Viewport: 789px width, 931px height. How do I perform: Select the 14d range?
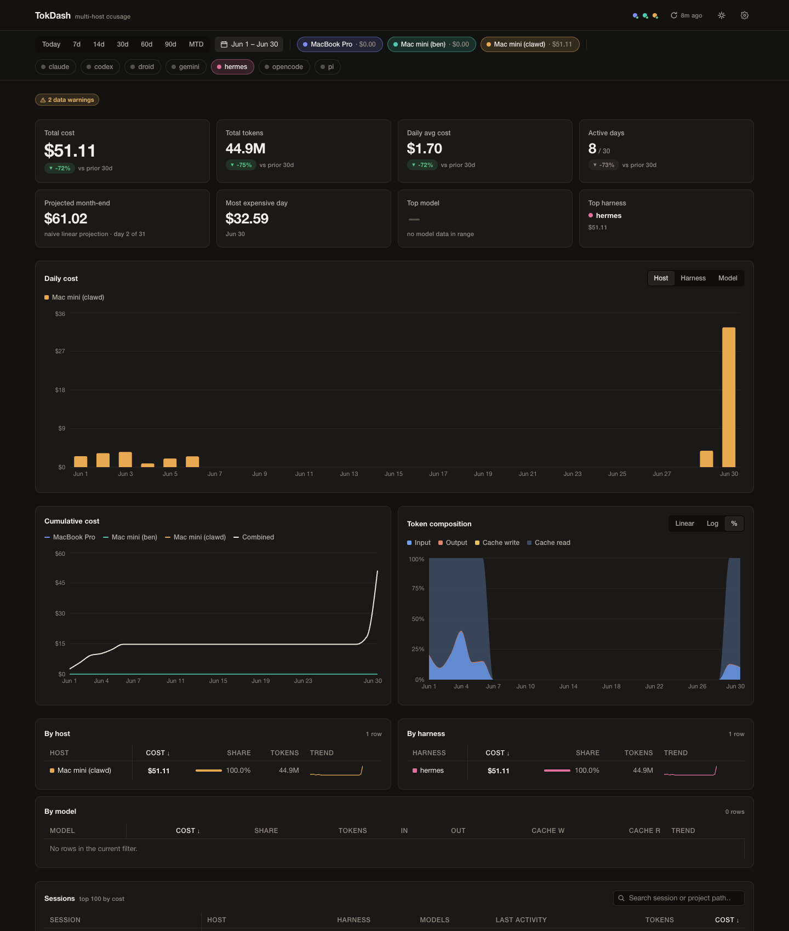coord(99,44)
